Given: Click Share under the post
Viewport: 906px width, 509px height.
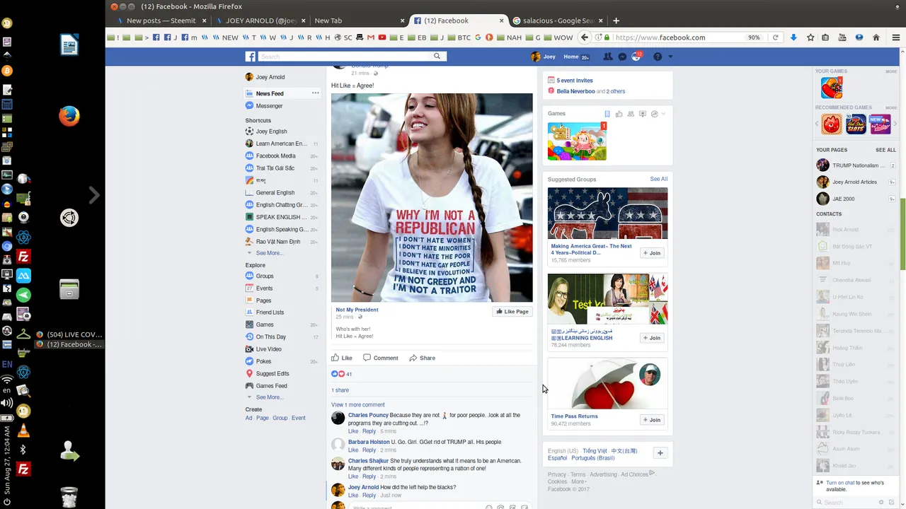Looking at the screenshot, I should [x=422, y=358].
